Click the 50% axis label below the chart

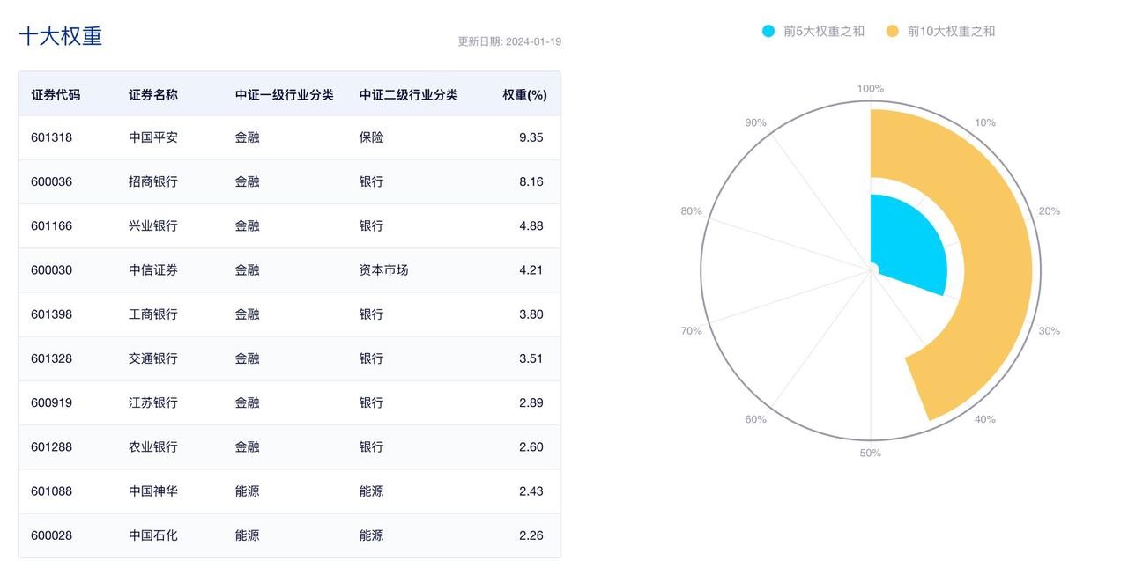pyautogui.click(x=870, y=453)
